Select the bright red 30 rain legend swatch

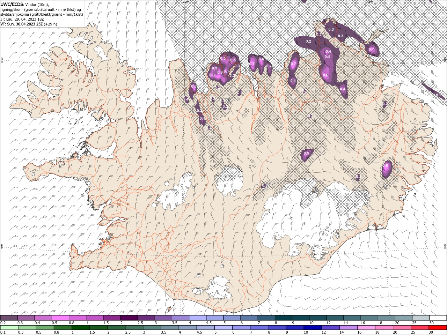[x=438, y=328]
